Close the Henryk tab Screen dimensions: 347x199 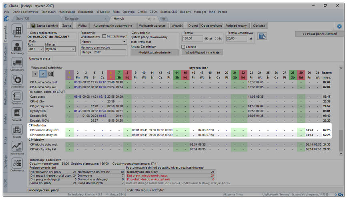tap(154, 19)
